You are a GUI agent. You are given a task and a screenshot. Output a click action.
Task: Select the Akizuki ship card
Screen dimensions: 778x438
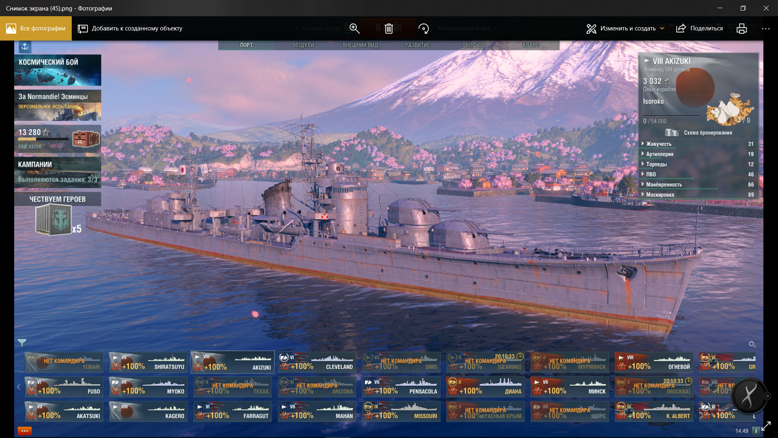pyautogui.click(x=233, y=362)
